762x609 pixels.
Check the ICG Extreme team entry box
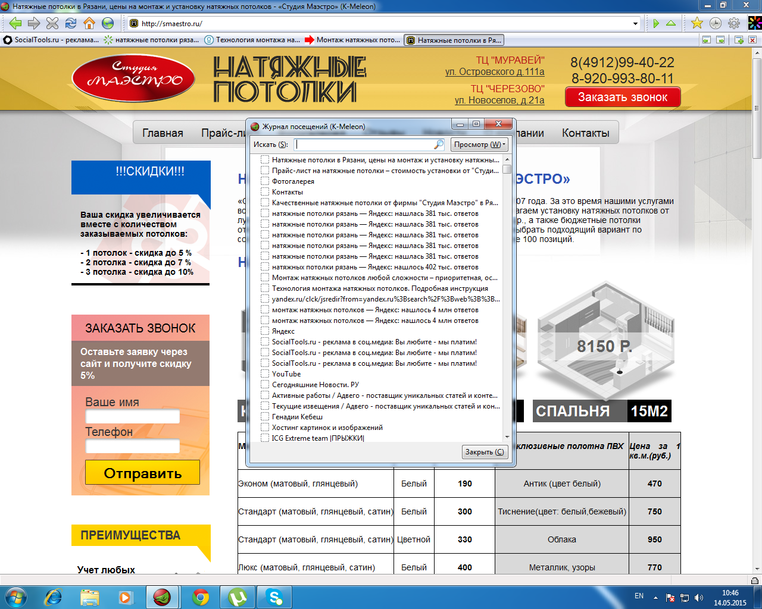coord(265,438)
